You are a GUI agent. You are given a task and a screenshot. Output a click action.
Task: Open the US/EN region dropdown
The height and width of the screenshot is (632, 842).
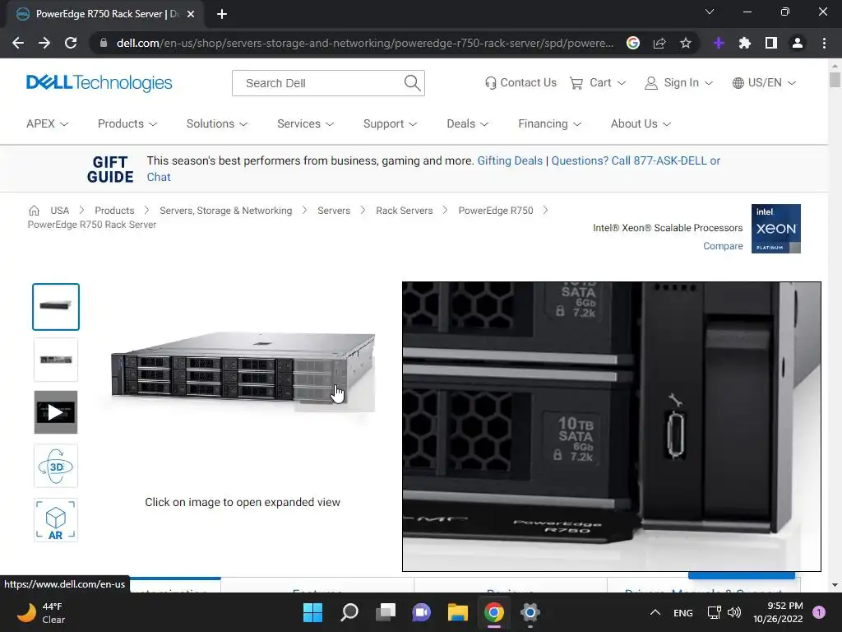(x=771, y=83)
